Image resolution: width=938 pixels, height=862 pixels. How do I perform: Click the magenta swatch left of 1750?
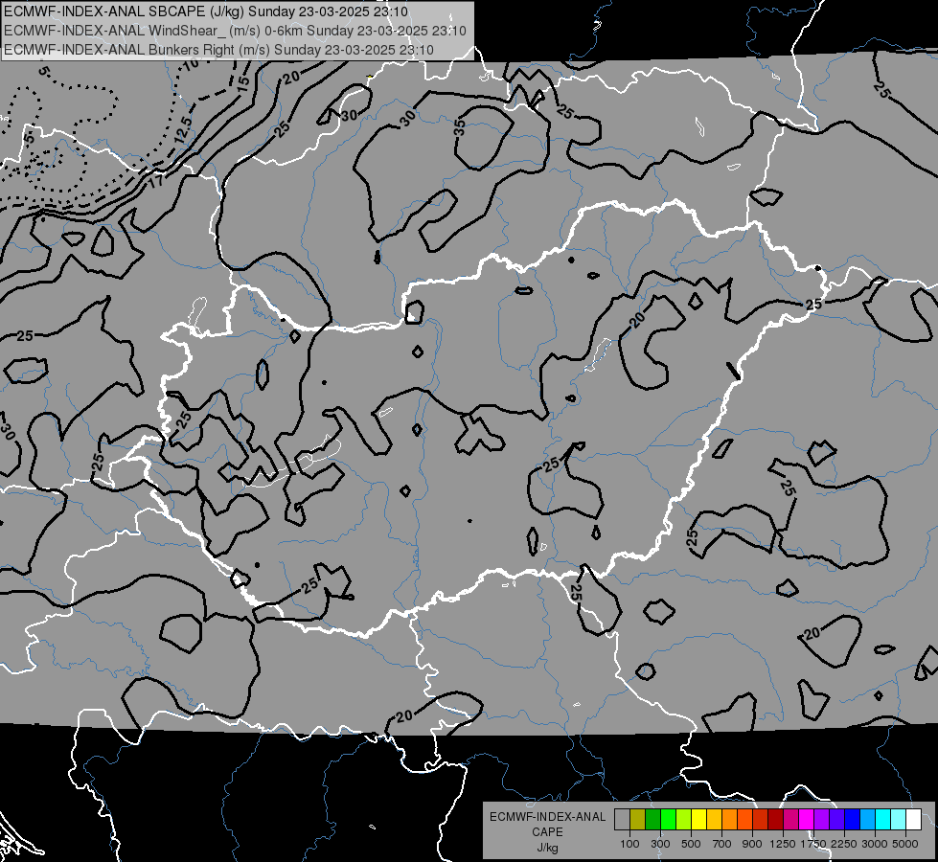(x=807, y=820)
